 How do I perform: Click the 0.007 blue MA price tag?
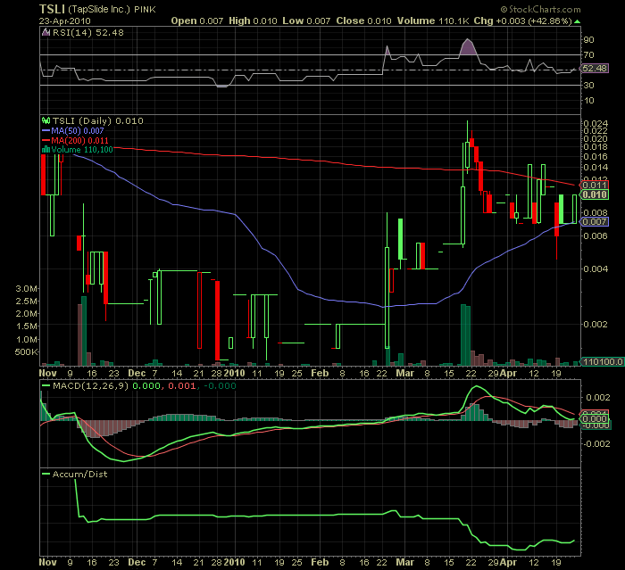(595, 222)
